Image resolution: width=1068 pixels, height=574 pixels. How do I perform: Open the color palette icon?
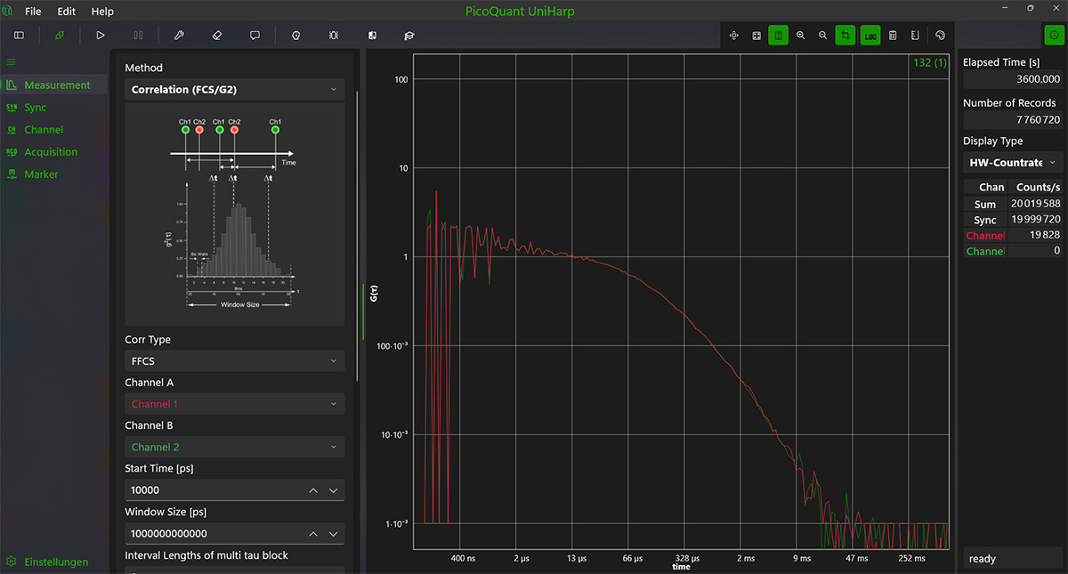pos(940,36)
